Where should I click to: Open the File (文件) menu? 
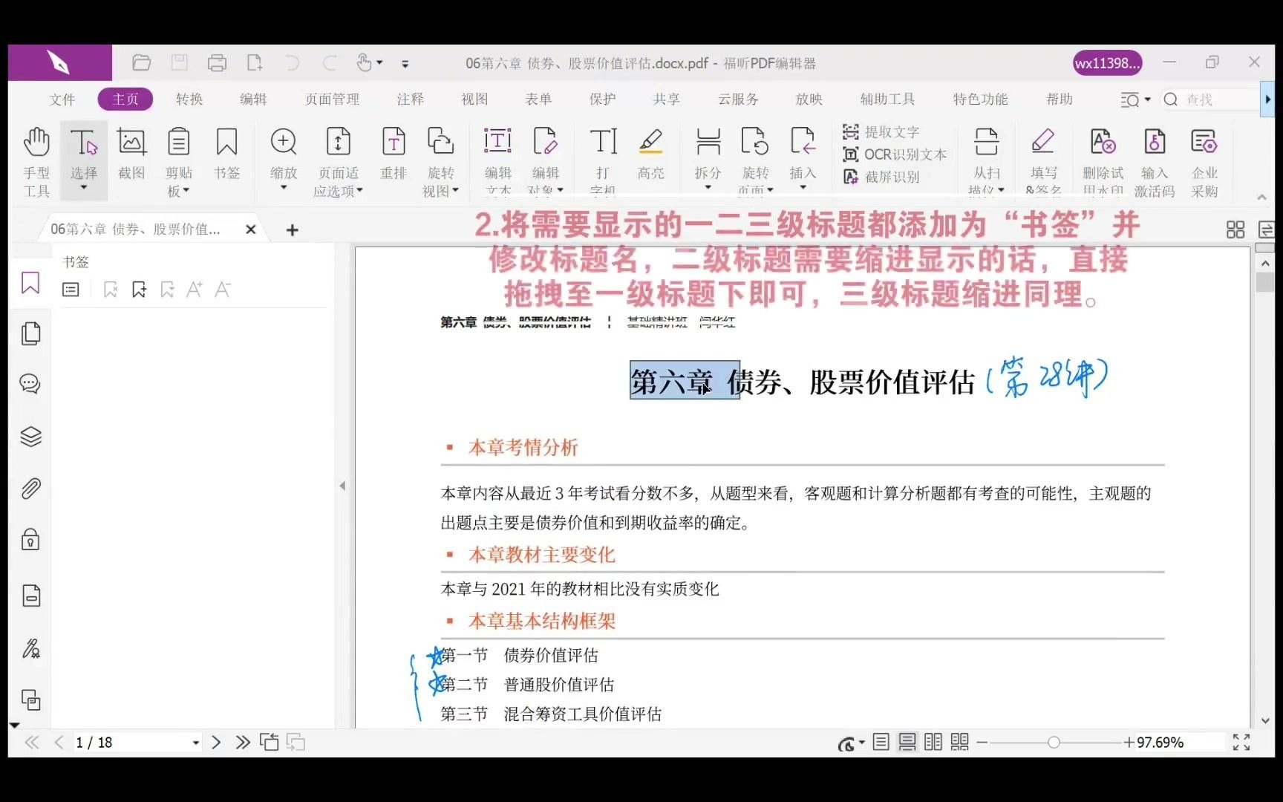[62, 100]
